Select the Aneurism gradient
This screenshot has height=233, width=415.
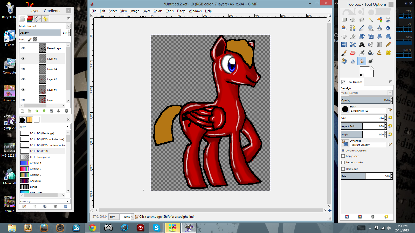(x=43, y=181)
